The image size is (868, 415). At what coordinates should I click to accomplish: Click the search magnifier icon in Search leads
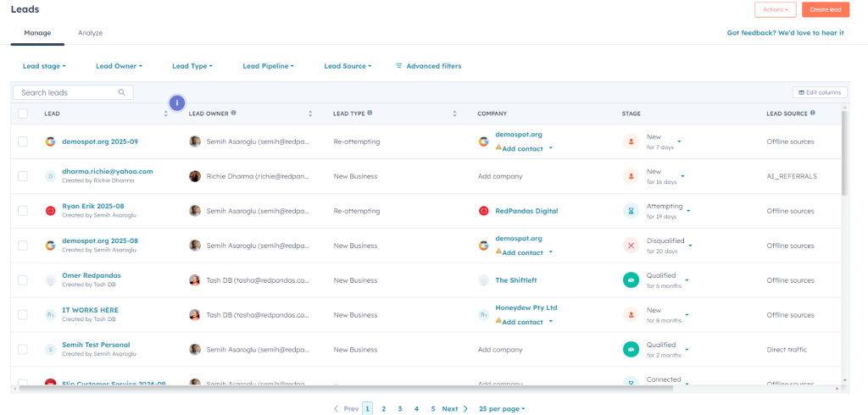tap(122, 92)
